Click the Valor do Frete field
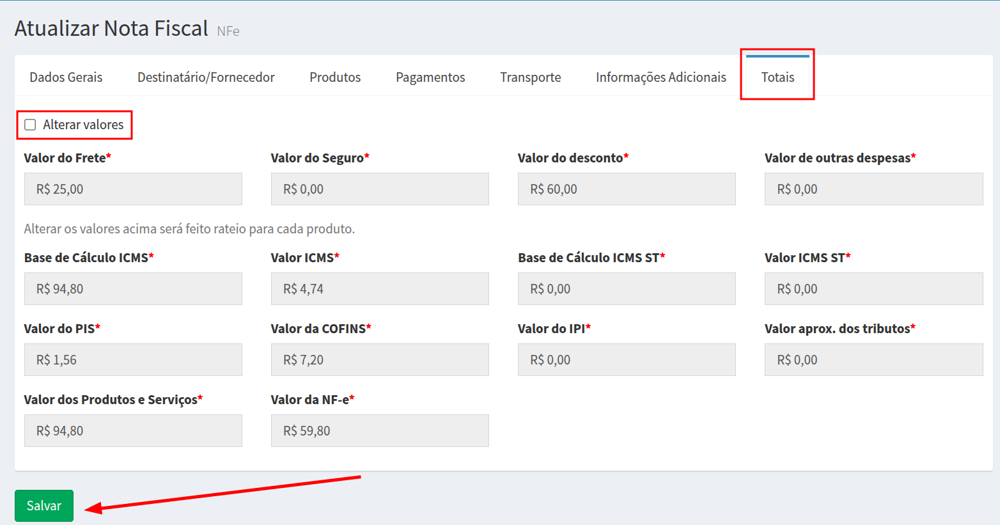 coord(133,189)
